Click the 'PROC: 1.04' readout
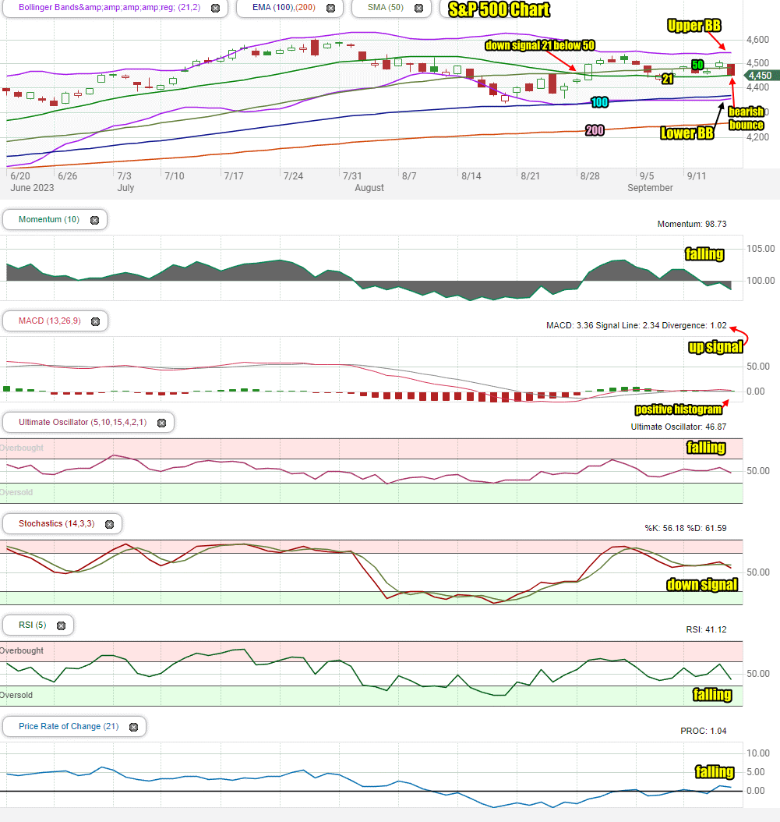 point(704,731)
